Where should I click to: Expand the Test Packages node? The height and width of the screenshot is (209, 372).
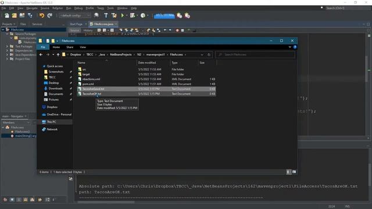coord(7,46)
